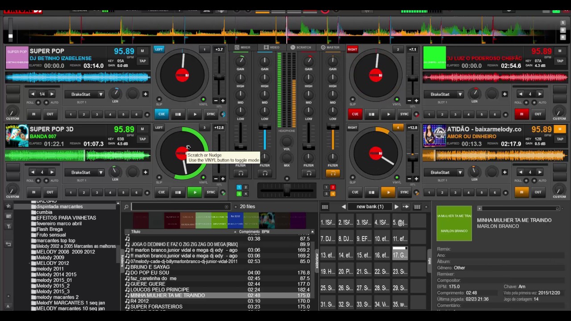Click the plus button beside deck 1 effect knobs
The image size is (571, 321).
pos(145,94)
